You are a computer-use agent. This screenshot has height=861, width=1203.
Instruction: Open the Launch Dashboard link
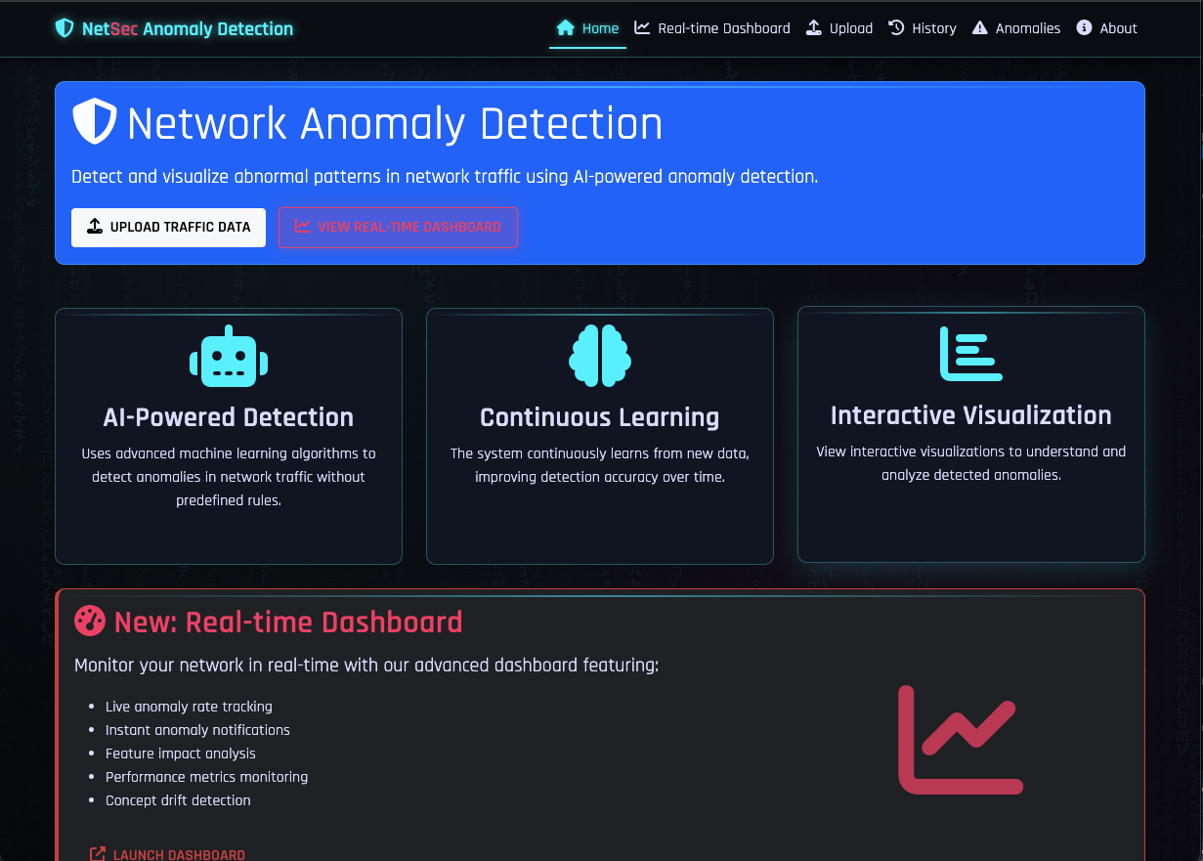point(167,853)
